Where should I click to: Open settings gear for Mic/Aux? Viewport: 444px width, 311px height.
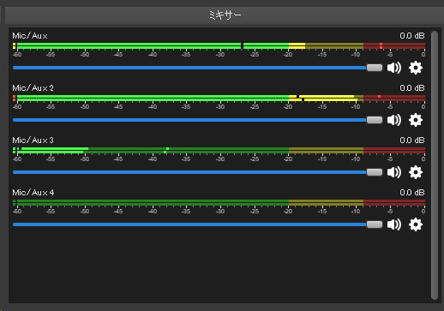(416, 68)
